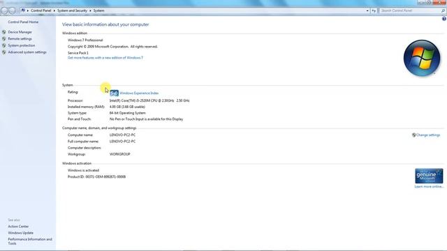The image size is (447, 251).
Task: Click the Product ID text
Action: pyautogui.click(x=96, y=176)
